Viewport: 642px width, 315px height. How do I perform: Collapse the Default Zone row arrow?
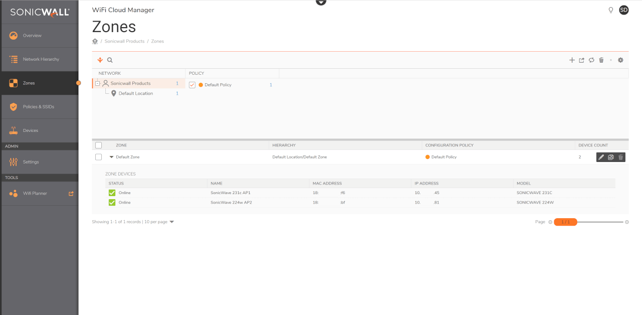[111, 157]
